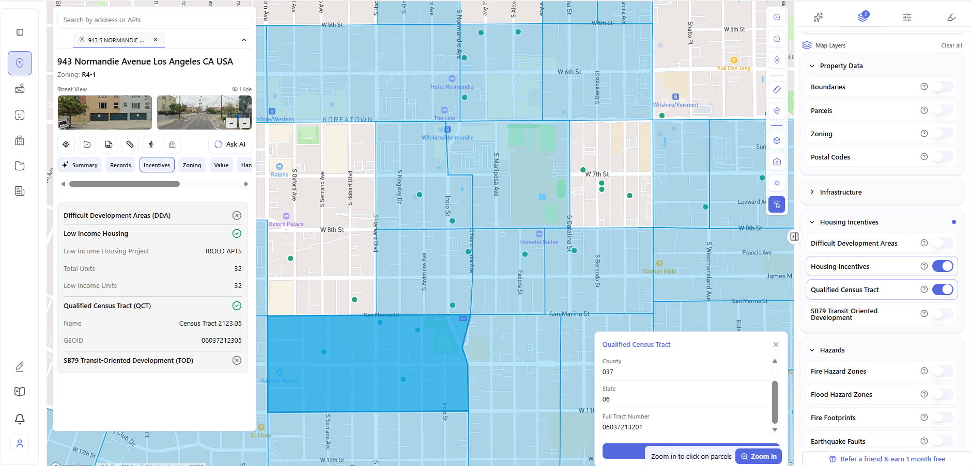
Task: Click the ruler measure icon in property panel
Action: 130,144
